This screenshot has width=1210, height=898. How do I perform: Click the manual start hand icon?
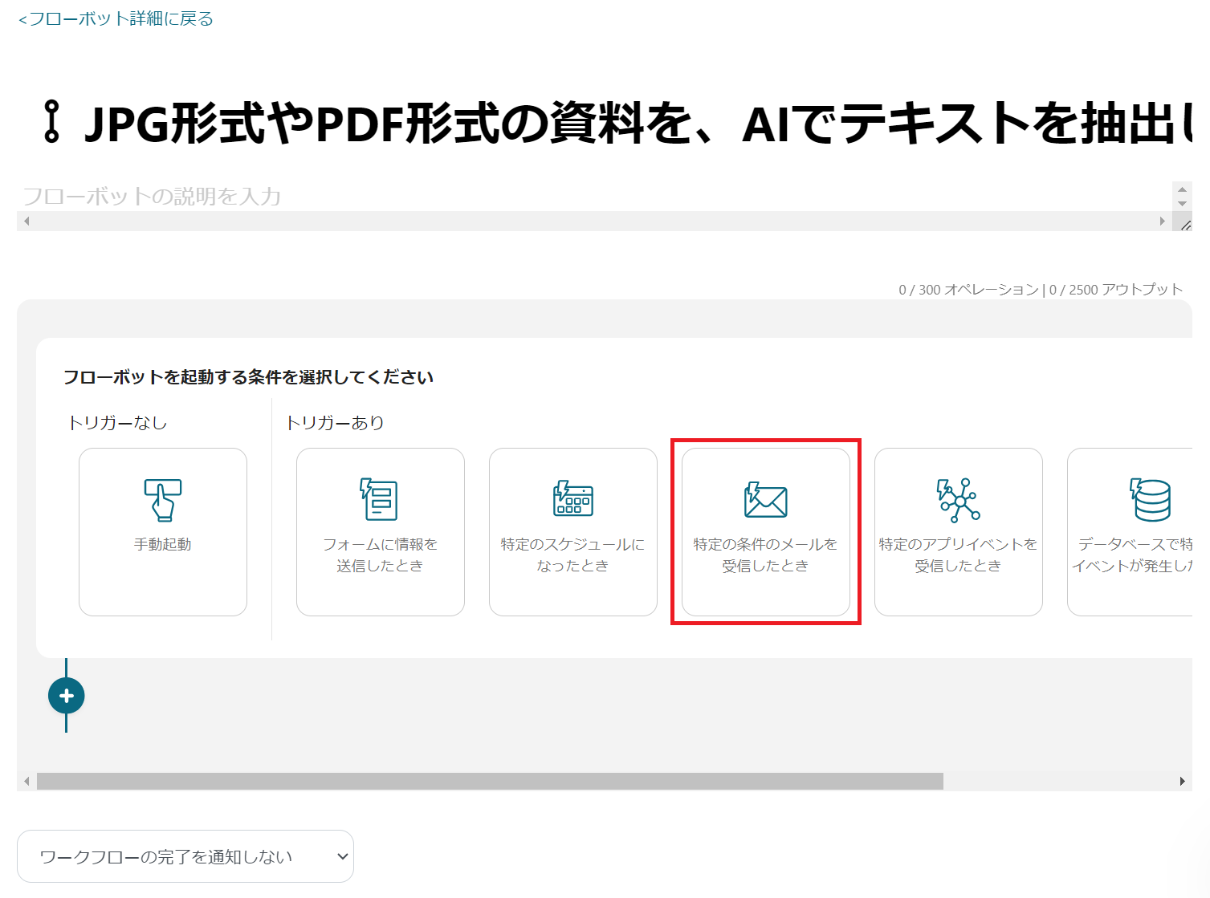pos(163,499)
